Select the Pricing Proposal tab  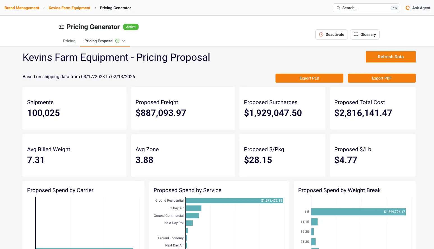tap(99, 41)
